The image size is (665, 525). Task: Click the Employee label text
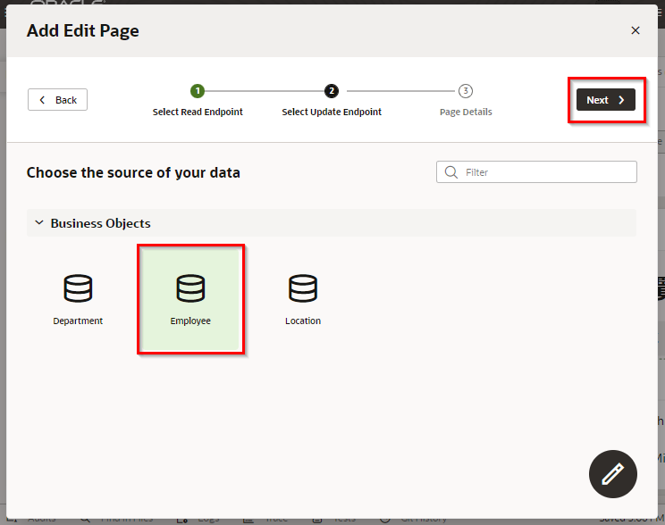[x=190, y=321]
